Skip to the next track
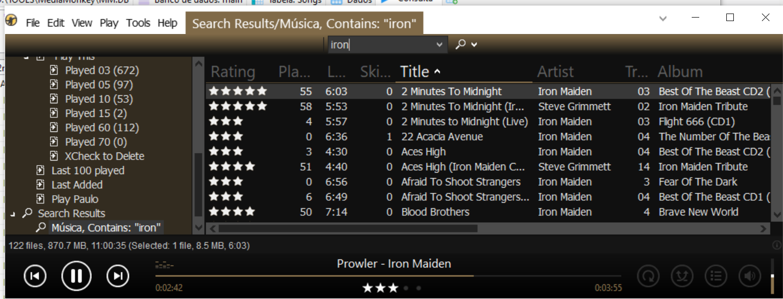783x299 pixels. (118, 276)
